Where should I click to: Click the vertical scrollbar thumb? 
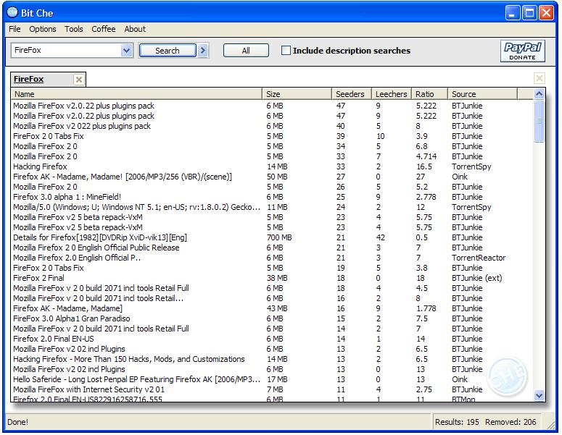point(539,122)
